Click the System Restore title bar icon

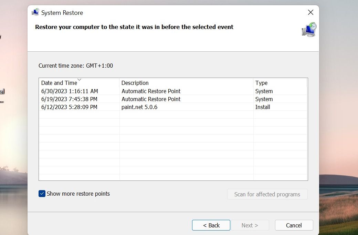click(x=35, y=12)
